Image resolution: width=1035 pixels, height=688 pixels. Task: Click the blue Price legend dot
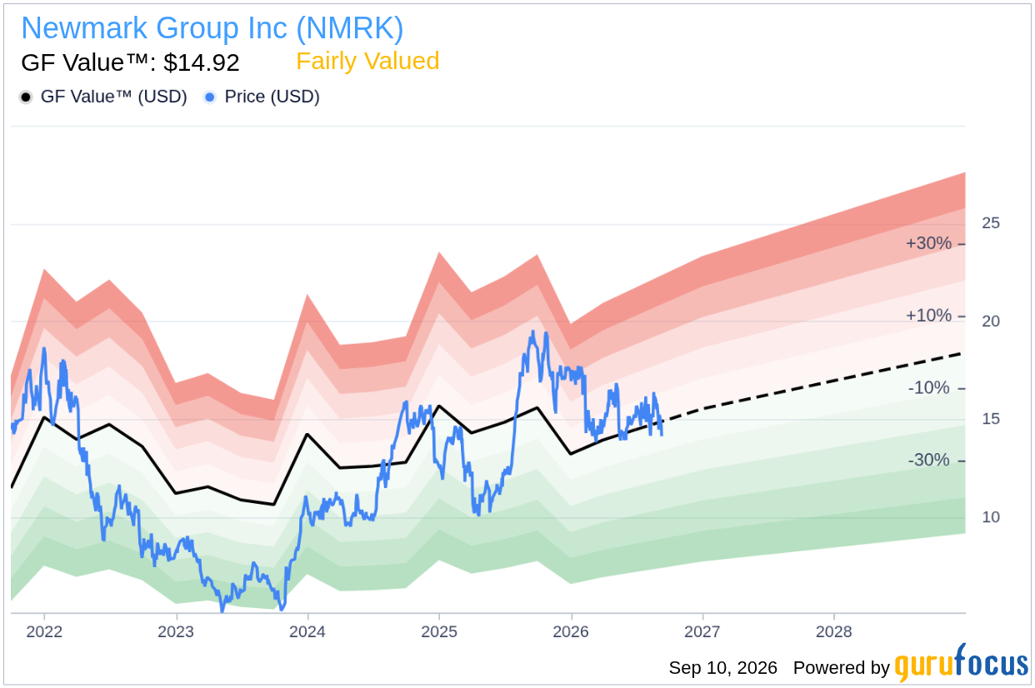(x=210, y=97)
